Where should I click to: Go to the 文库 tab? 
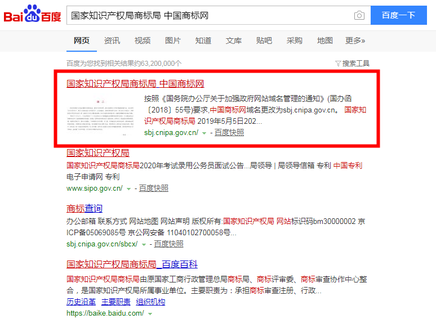234,41
